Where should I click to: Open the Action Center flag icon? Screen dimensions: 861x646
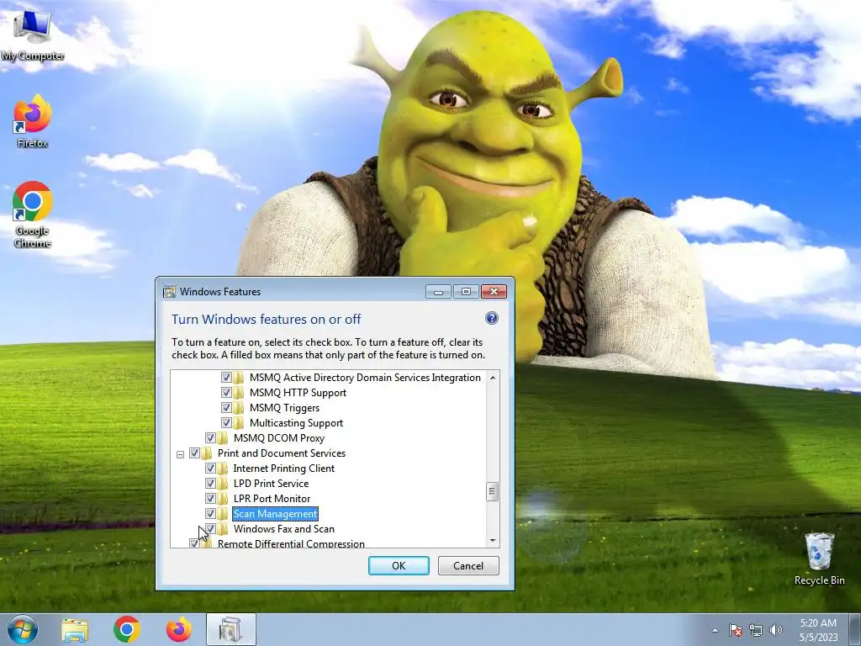tap(736, 630)
